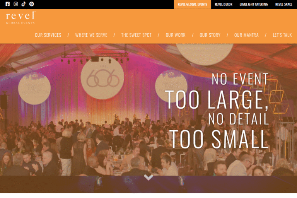
Task: Click the "Too Small" hero headline text
Action: pos(219,139)
